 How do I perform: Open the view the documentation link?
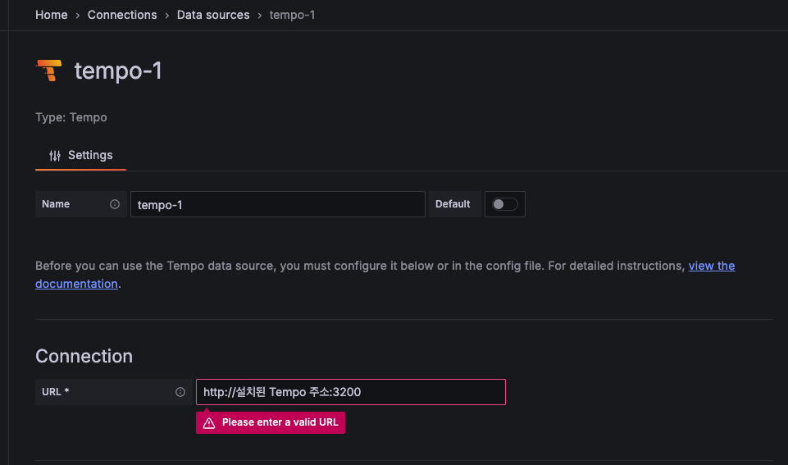coord(711,266)
